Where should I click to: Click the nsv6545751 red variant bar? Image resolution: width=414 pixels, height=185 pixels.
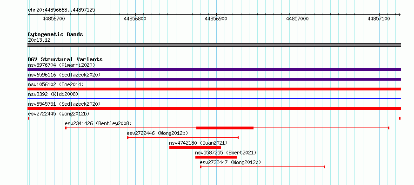pyautogui.click(x=214, y=108)
